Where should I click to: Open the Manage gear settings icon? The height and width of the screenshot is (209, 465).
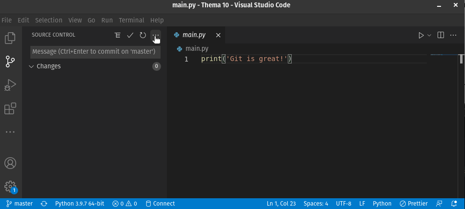click(x=10, y=186)
